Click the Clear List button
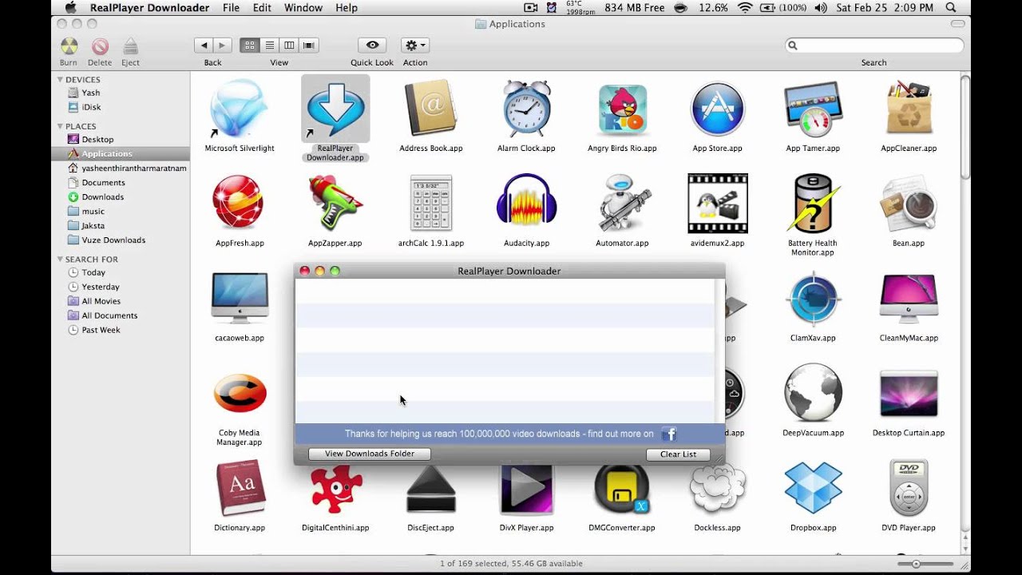Image resolution: width=1022 pixels, height=575 pixels. click(x=678, y=454)
